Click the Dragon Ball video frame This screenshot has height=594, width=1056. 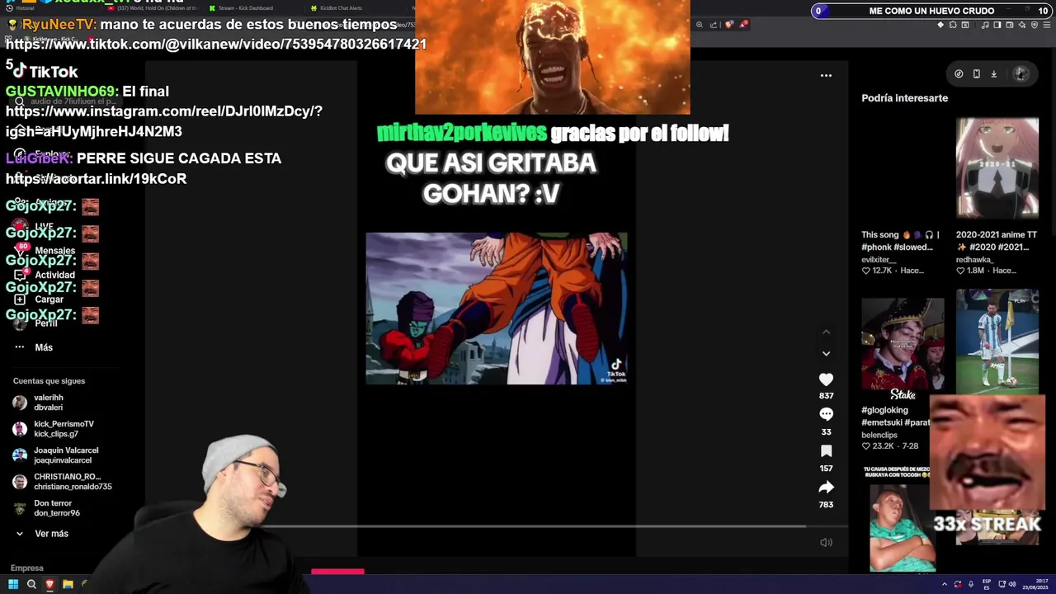pos(497,308)
